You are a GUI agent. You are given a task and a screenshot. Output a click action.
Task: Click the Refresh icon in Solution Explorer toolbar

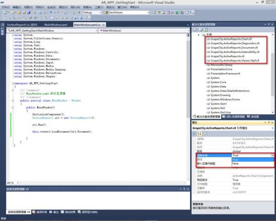(x=206, y=30)
